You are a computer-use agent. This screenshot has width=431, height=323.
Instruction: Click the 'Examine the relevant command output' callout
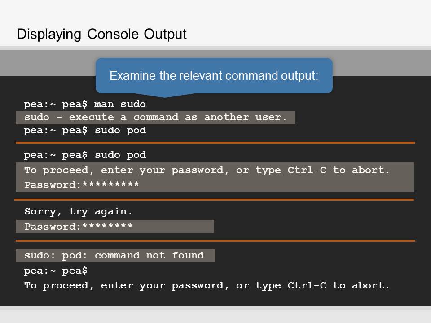[x=214, y=75]
